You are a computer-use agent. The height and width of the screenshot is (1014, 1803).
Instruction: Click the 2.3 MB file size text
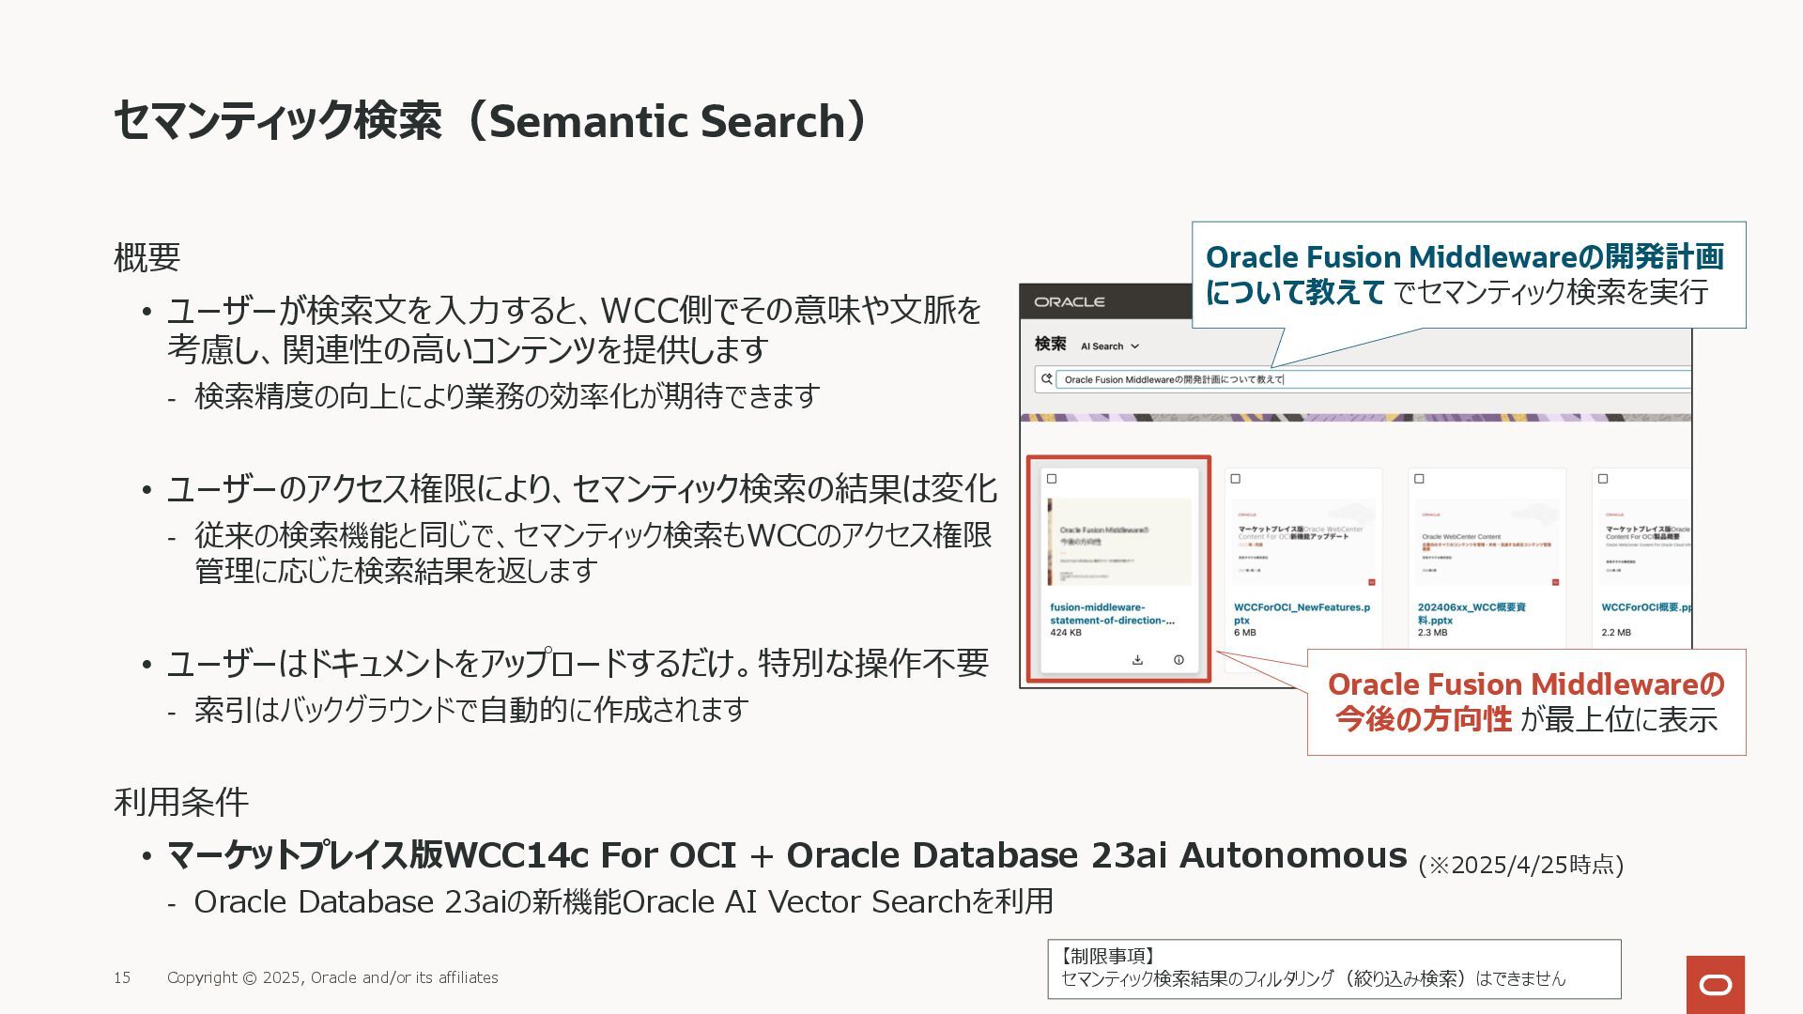point(1432,633)
